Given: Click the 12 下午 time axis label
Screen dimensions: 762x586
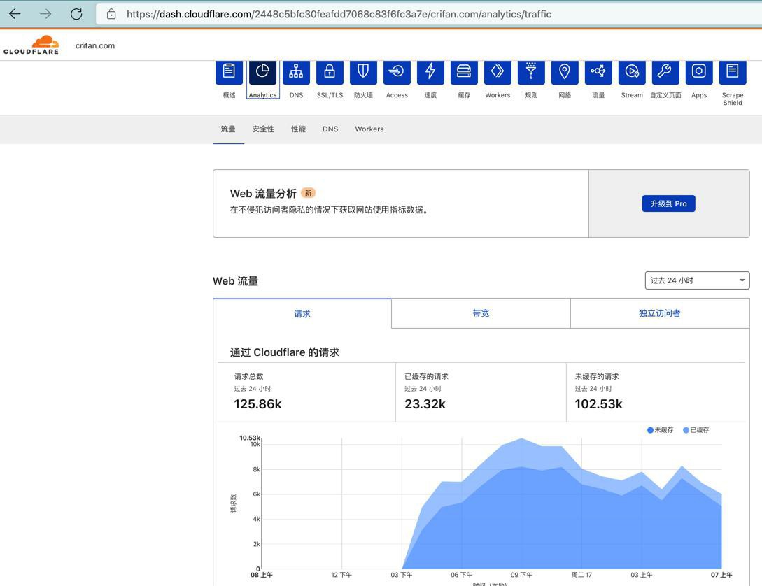Looking at the screenshot, I should (341, 575).
